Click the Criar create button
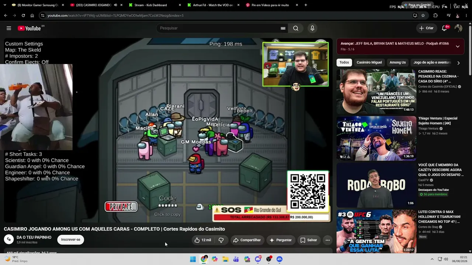The width and height of the screenshot is (472, 265). point(426,28)
